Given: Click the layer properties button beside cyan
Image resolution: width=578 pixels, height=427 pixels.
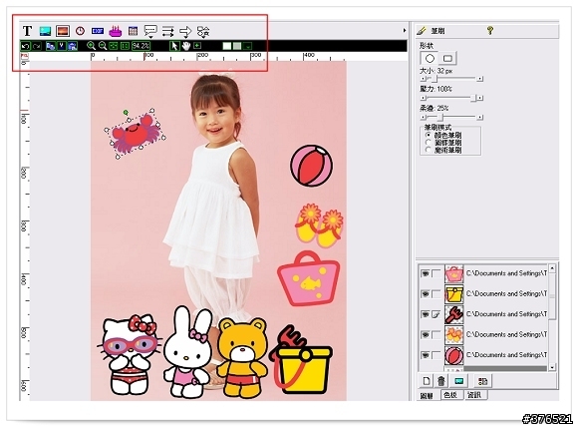Looking at the screenshot, I should (x=482, y=381).
